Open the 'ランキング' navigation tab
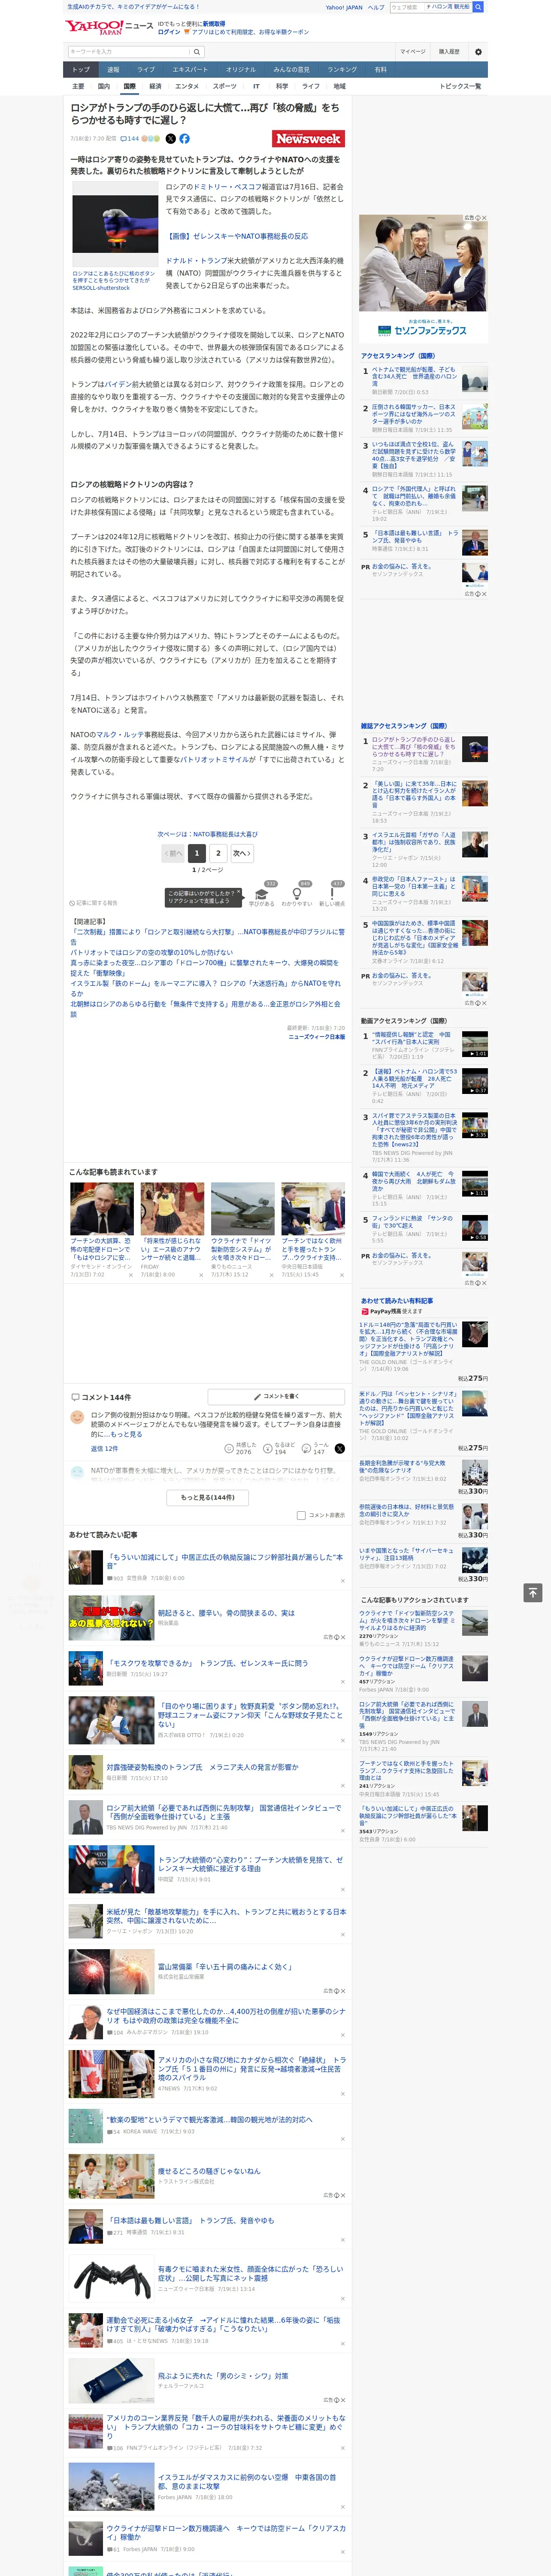Image resolution: width=551 pixels, height=2576 pixels. [342, 70]
